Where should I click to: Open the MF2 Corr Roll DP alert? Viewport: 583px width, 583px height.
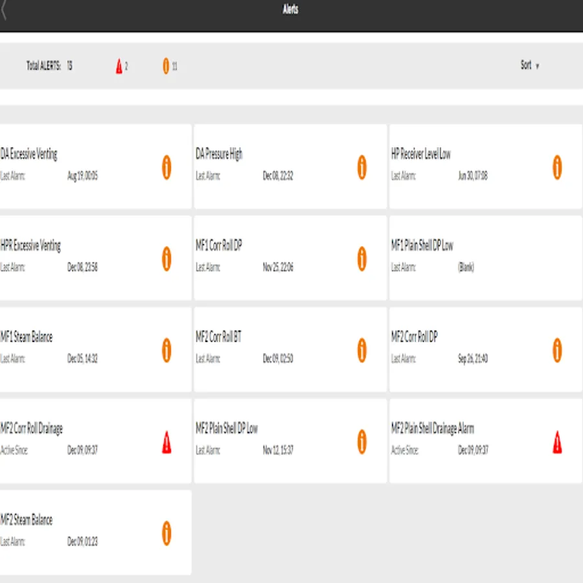coord(486,349)
